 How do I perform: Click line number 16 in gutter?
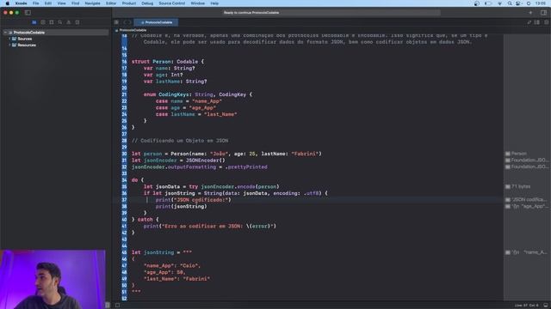(124, 62)
